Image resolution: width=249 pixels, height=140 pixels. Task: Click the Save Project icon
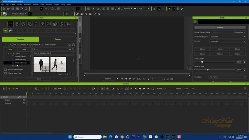(13, 9)
